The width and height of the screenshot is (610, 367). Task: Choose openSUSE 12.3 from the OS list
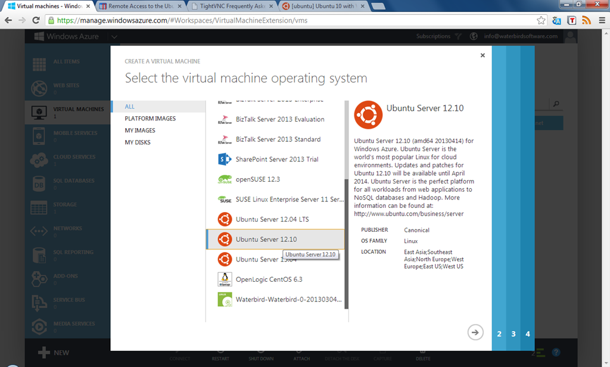point(275,179)
